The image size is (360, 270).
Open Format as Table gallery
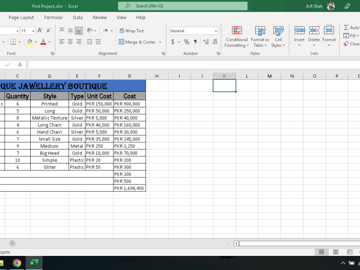260,37
